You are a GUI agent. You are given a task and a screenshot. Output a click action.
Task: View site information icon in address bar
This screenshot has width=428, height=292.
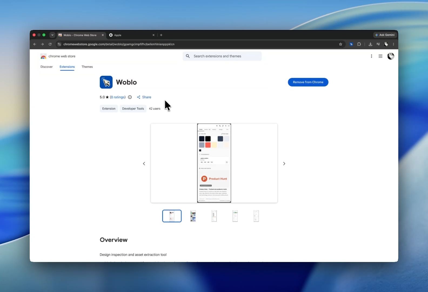59,44
